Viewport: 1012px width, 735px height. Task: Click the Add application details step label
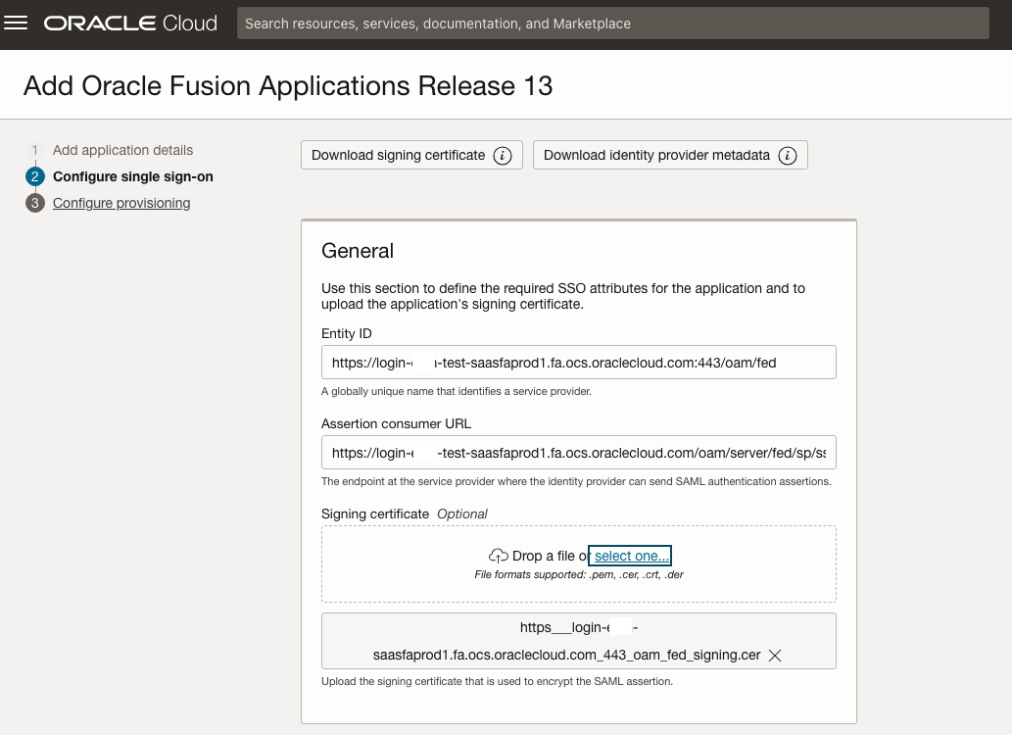point(122,150)
